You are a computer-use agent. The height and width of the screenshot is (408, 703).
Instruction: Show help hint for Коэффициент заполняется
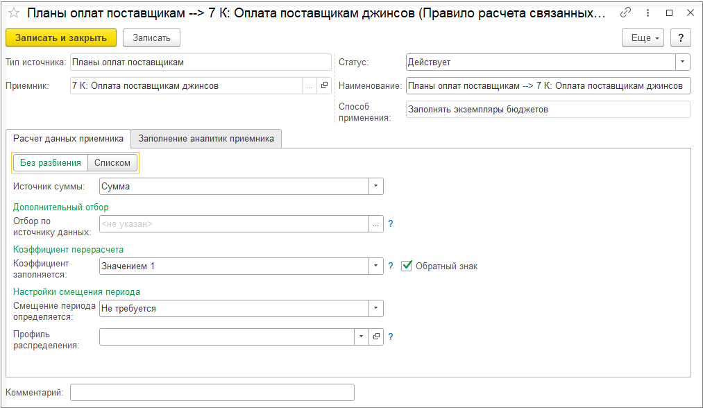click(391, 266)
